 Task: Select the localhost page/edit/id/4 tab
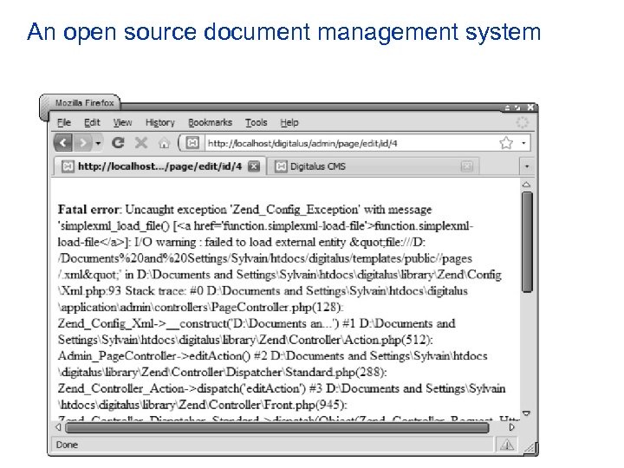pos(159,166)
